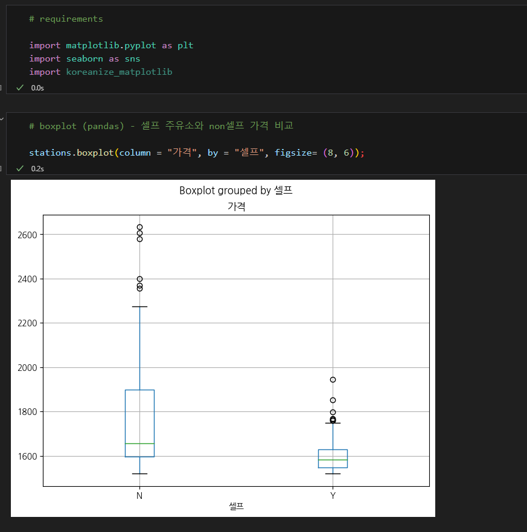Click the 'Boxplot grouped by 셀프' plot title

(x=236, y=191)
